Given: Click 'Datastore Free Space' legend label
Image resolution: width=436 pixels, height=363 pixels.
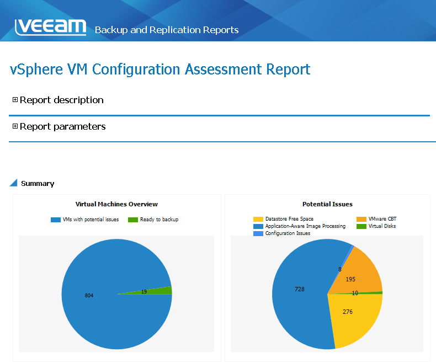Looking at the screenshot, I should click(x=289, y=219).
